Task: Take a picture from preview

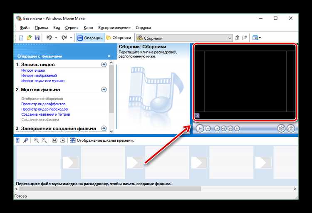Action: [291, 128]
